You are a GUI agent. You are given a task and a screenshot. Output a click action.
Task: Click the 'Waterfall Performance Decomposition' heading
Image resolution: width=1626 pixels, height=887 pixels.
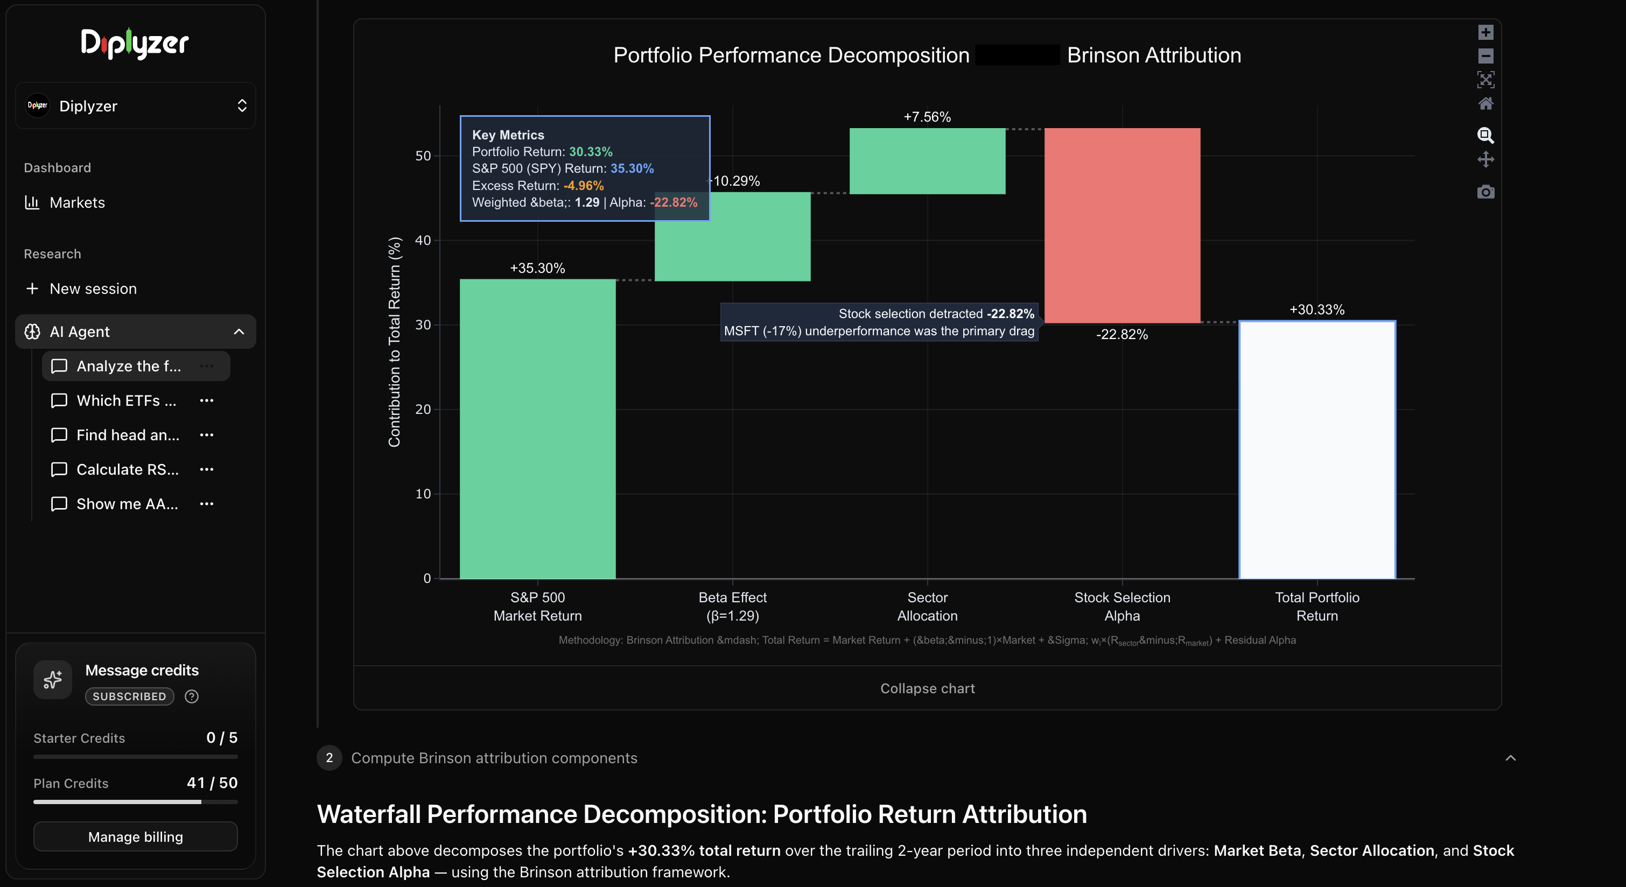pyautogui.click(x=702, y=814)
